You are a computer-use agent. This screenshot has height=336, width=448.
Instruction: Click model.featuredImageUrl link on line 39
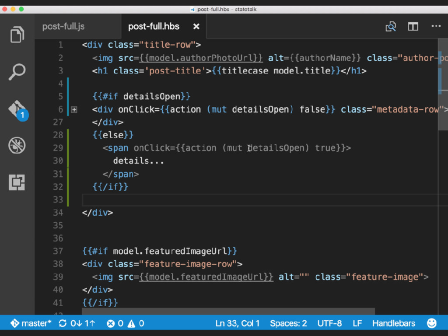206,277
